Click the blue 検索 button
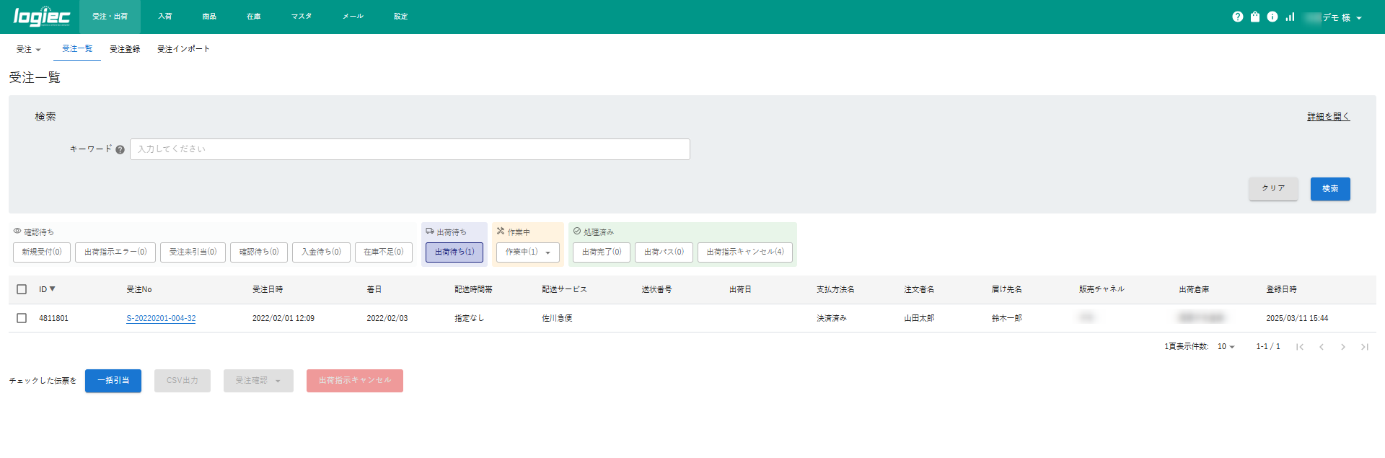The image size is (1385, 458). click(1329, 189)
